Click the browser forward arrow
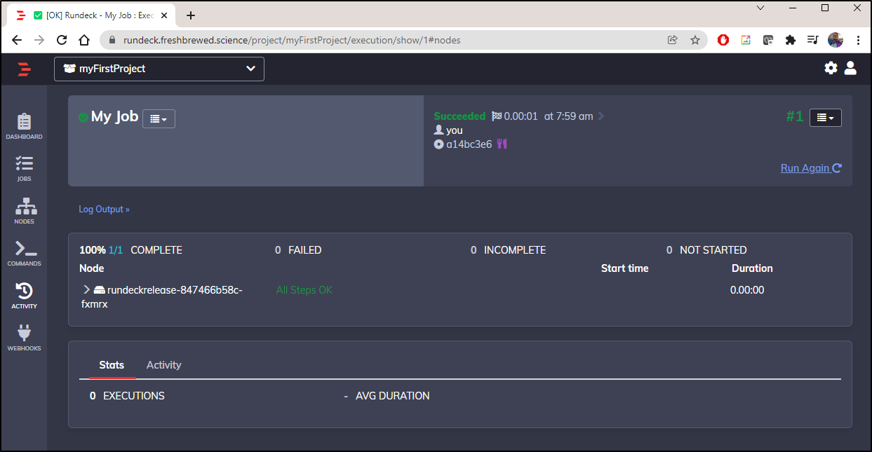The height and width of the screenshot is (452, 872). point(39,40)
